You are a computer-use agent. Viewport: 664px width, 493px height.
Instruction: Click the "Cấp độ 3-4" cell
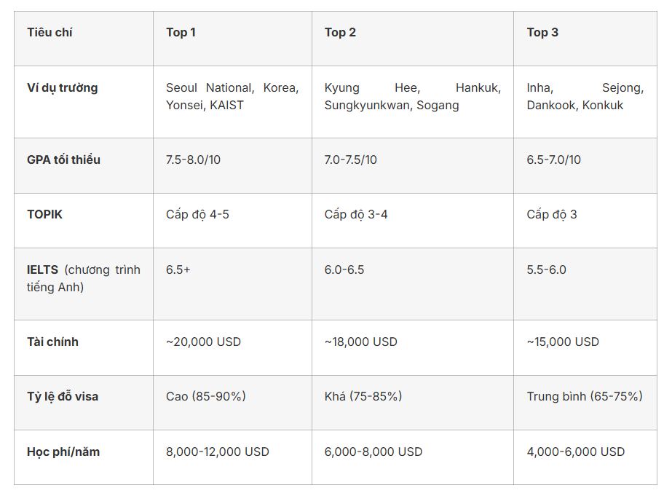(x=356, y=215)
